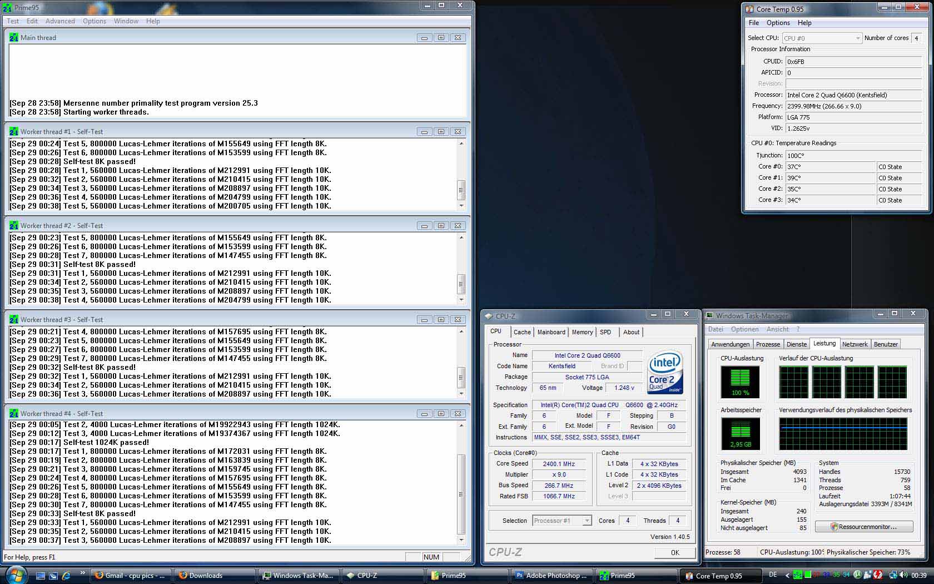Viewport: 934px width, 584px height.
Task: Click the scroll-down arrow in Worker thread #2
Action: coord(461,300)
